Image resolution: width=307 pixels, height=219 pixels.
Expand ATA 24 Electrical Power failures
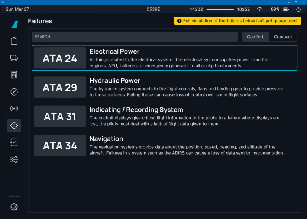point(164,58)
